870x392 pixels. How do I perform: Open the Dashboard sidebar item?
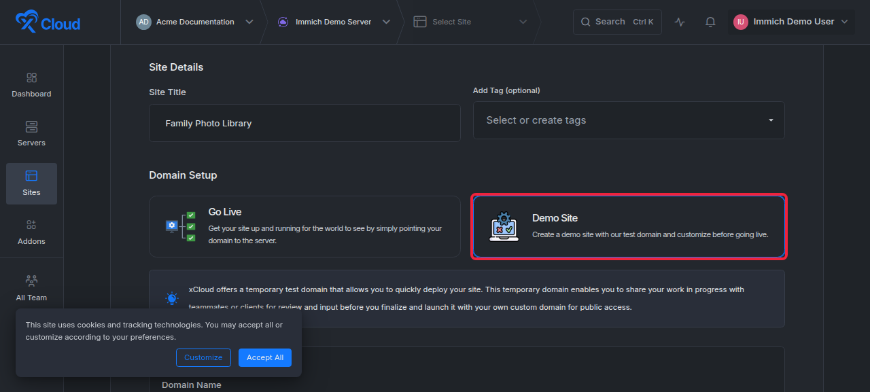(x=31, y=85)
